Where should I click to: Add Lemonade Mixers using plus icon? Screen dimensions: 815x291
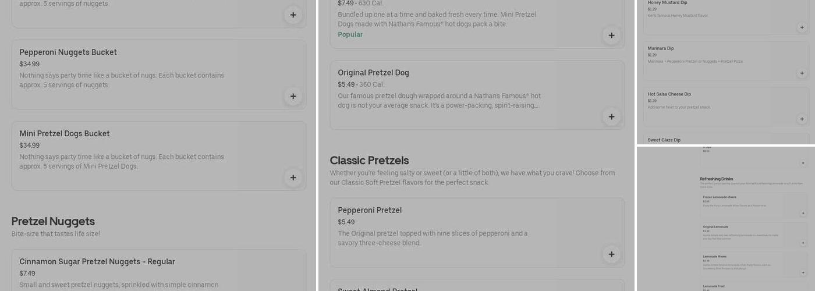coord(803,272)
